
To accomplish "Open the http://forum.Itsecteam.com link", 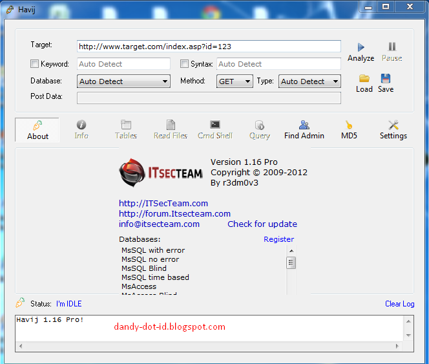I will [174, 213].
